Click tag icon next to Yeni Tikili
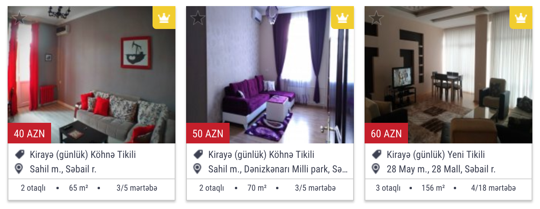The image size is (540, 209). click(376, 154)
